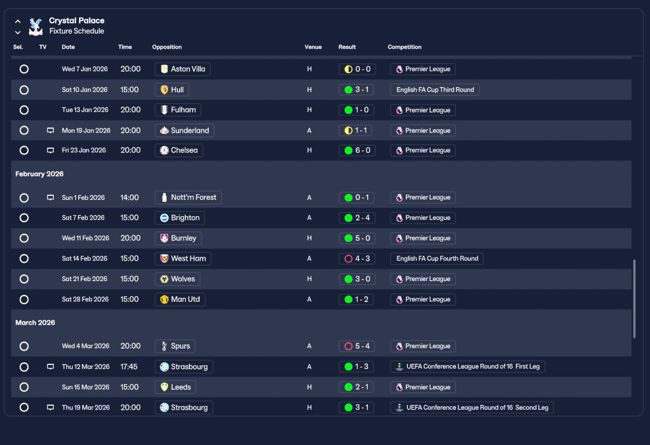
Task: Click TV icon for Strasbourg 19 Mar fixture
Action: point(50,407)
